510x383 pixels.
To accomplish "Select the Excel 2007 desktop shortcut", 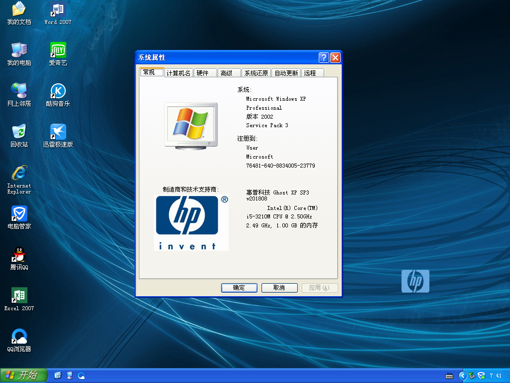I will (x=19, y=299).
